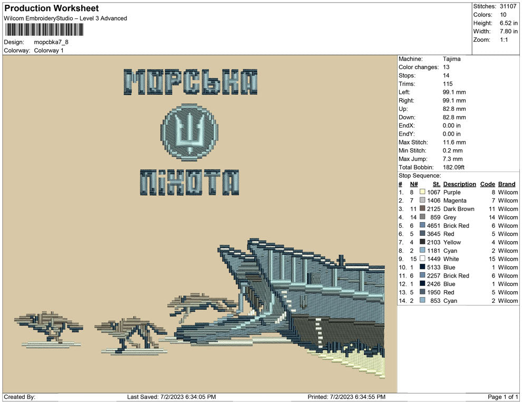Click the leftmost crawling soldier figure
522x402 pixels.
48,327
